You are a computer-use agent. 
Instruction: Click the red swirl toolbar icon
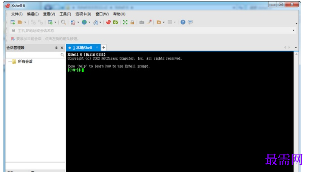tap(108, 22)
